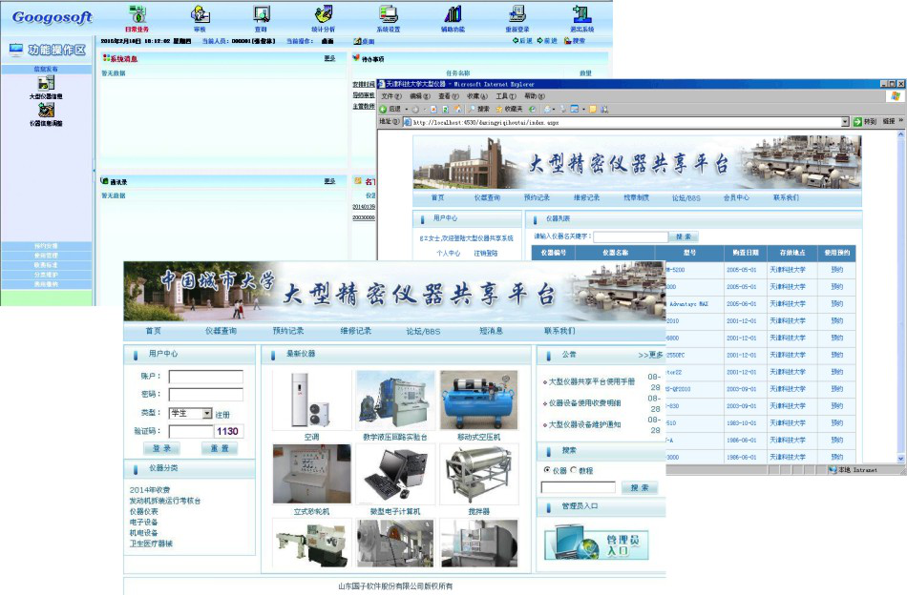
Task: Click the IE page vertical scrollbar down arrow
Action: click(901, 459)
